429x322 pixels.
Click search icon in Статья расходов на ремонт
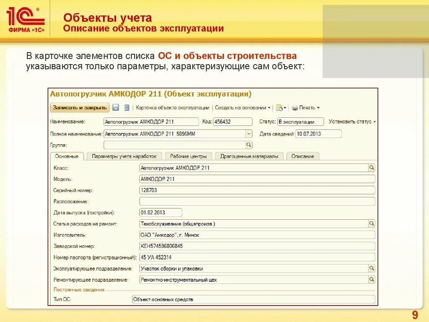tap(372, 224)
